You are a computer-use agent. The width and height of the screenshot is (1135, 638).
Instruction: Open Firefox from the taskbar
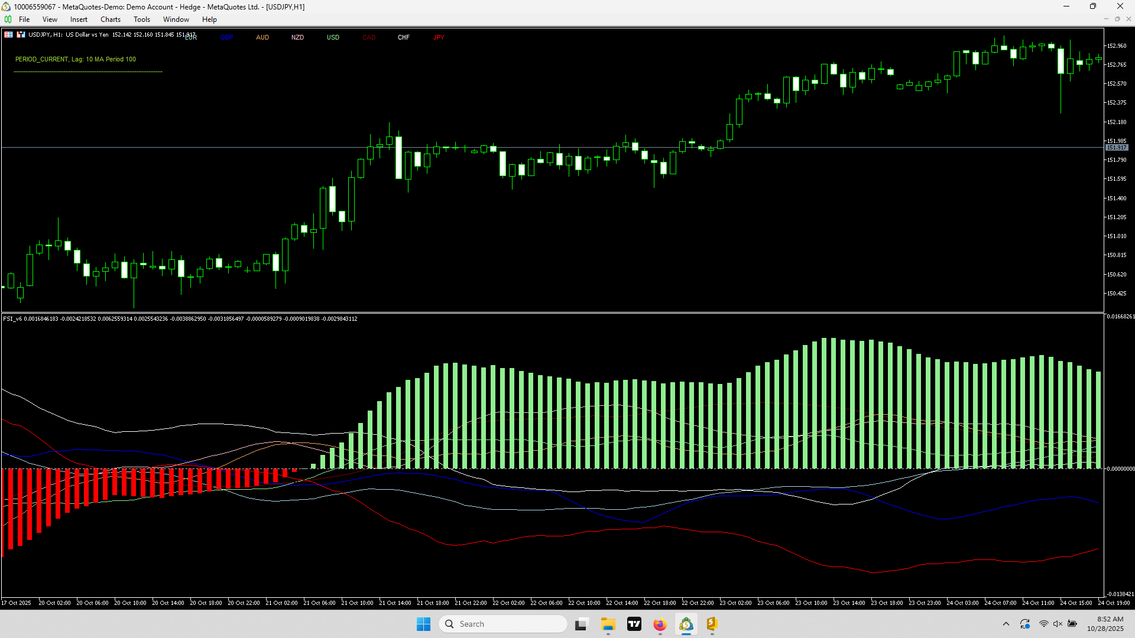click(660, 624)
